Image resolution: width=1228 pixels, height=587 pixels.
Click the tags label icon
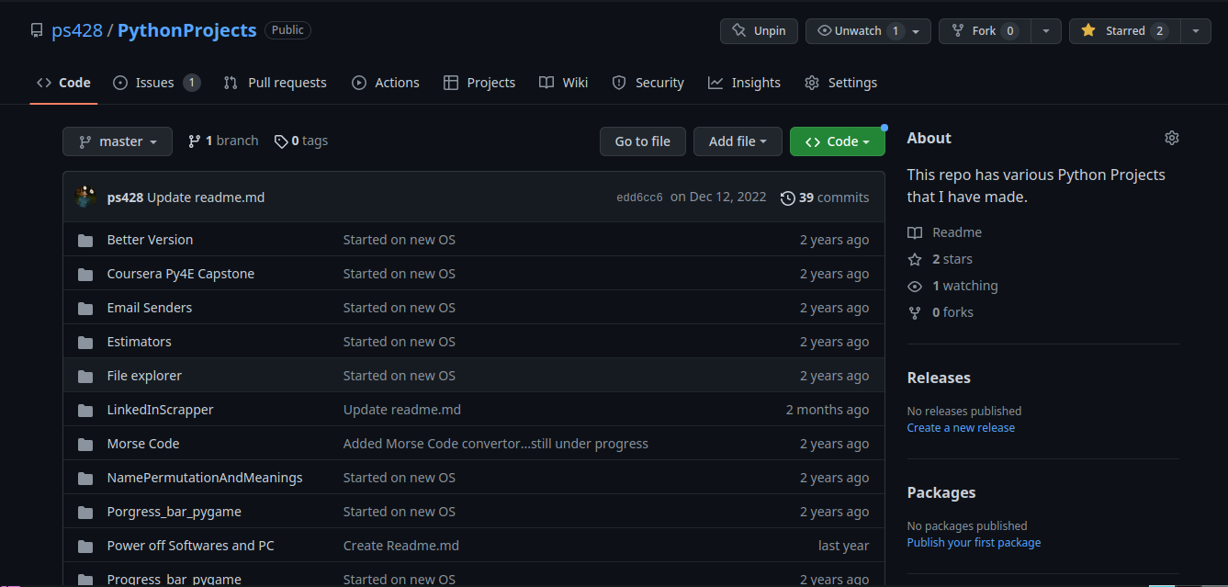coord(281,141)
